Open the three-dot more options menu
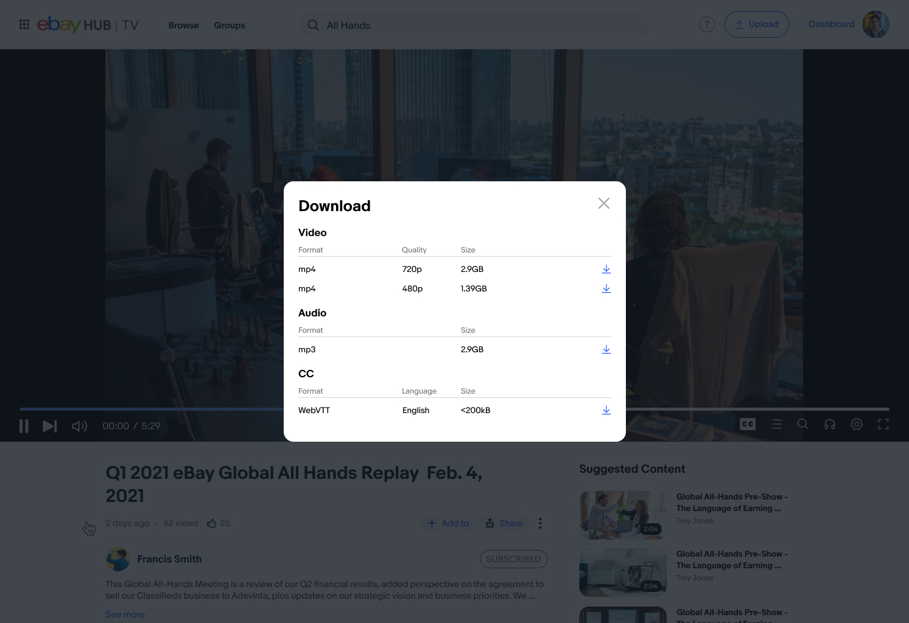The image size is (909, 623). 540,523
